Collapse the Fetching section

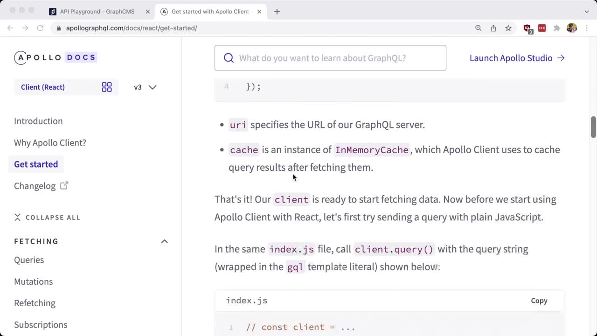coord(164,241)
